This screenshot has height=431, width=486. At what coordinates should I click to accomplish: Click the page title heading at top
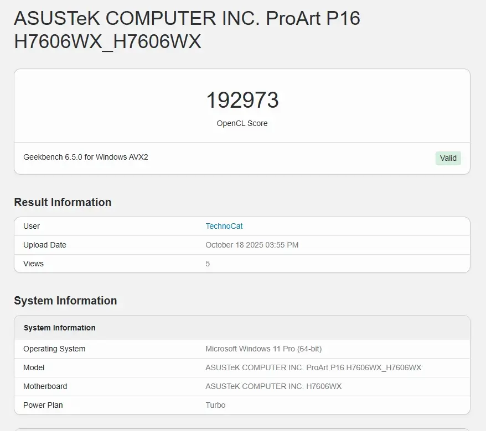click(187, 30)
